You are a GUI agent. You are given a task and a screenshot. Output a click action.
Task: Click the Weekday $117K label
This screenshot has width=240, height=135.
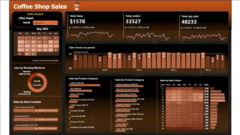25,93
